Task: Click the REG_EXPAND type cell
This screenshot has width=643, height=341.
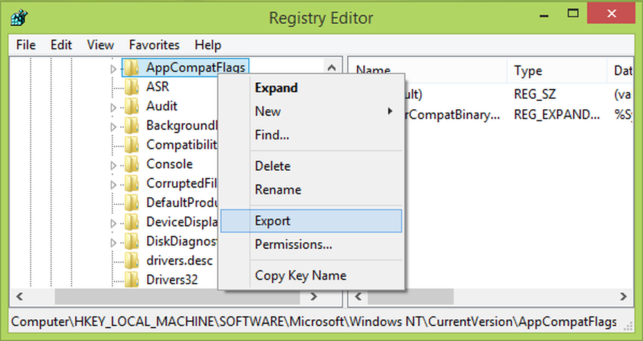Action: [x=557, y=116]
